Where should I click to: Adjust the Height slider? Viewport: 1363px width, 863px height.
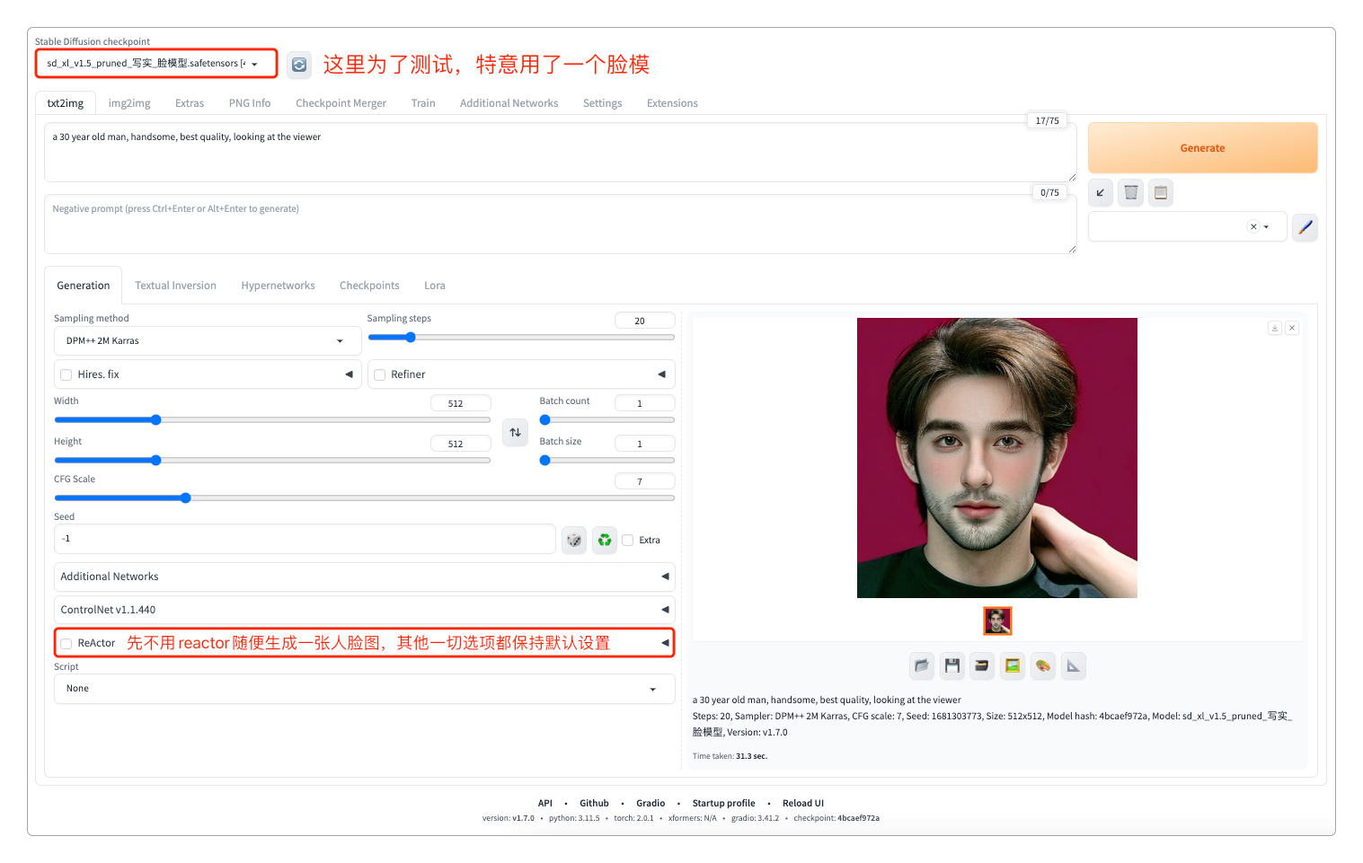point(272,461)
